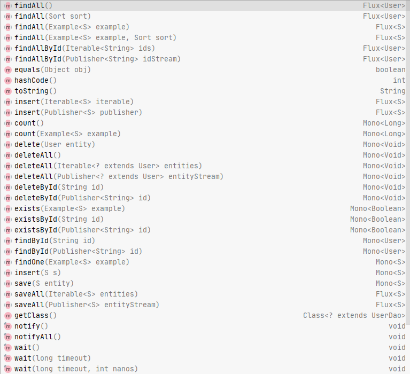Click the Mono<Boolean> return type of exists(Example<S> example)
The image size is (410, 374).
tap(377, 208)
